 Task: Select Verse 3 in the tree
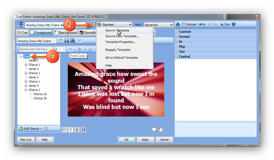[x=33, y=77]
